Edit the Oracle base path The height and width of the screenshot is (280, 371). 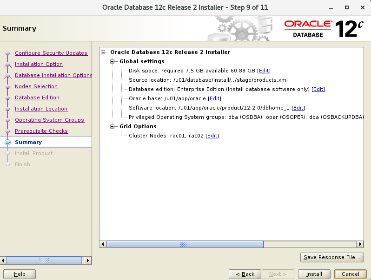point(214,98)
